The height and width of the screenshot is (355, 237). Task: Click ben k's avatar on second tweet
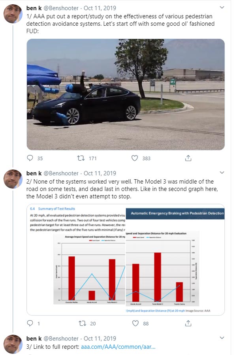click(x=13, y=179)
